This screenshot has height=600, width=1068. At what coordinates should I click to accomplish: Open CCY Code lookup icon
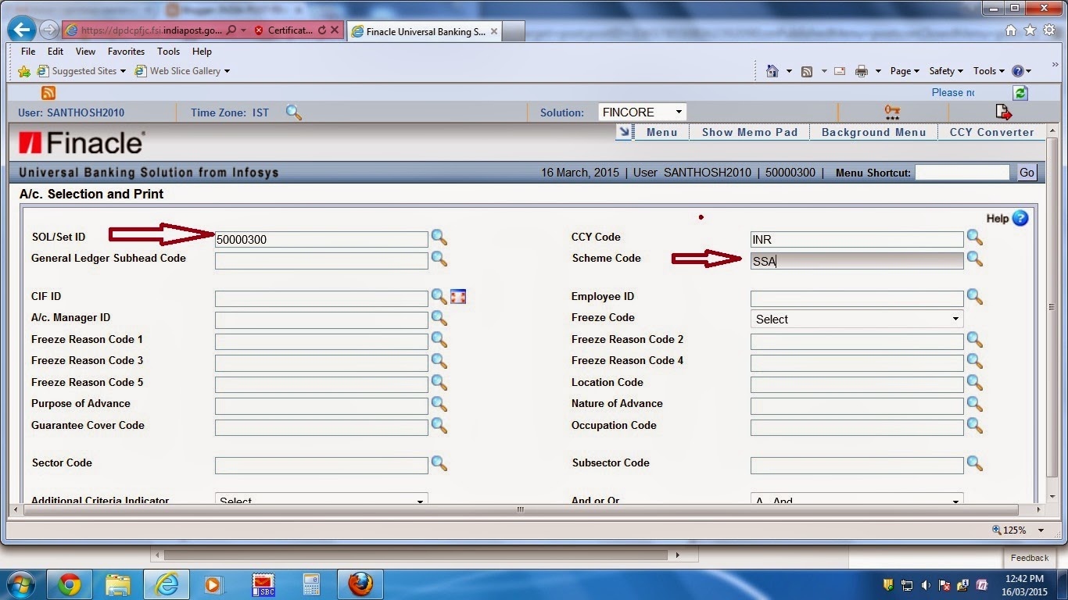(x=975, y=237)
